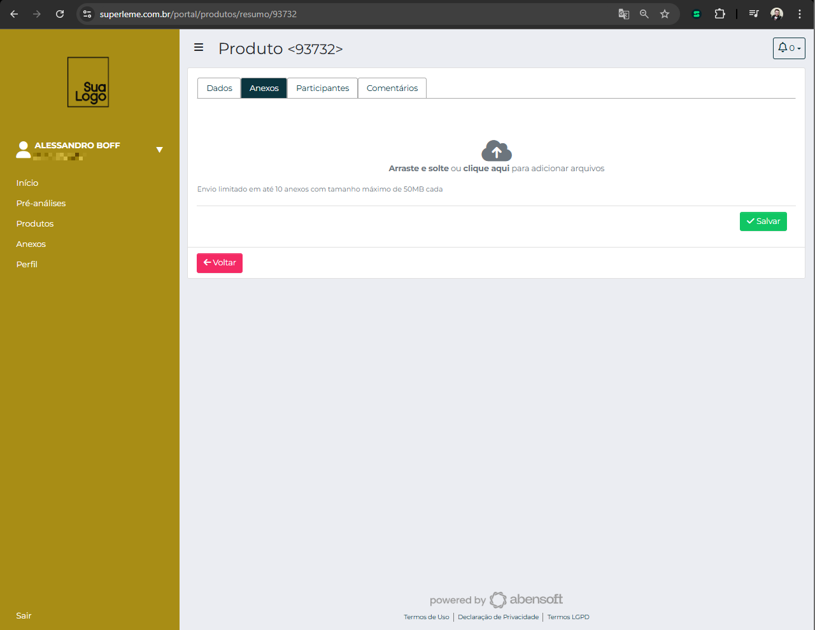Screen dimensions: 815x630
Task: Switch to the Dados tab
Action: (219, 88)
